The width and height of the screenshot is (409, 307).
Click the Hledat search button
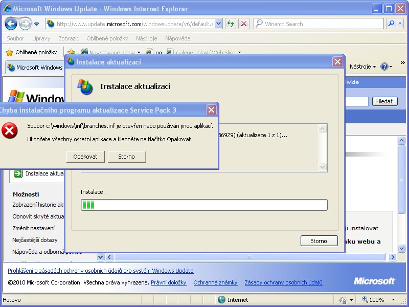[385, 101]
